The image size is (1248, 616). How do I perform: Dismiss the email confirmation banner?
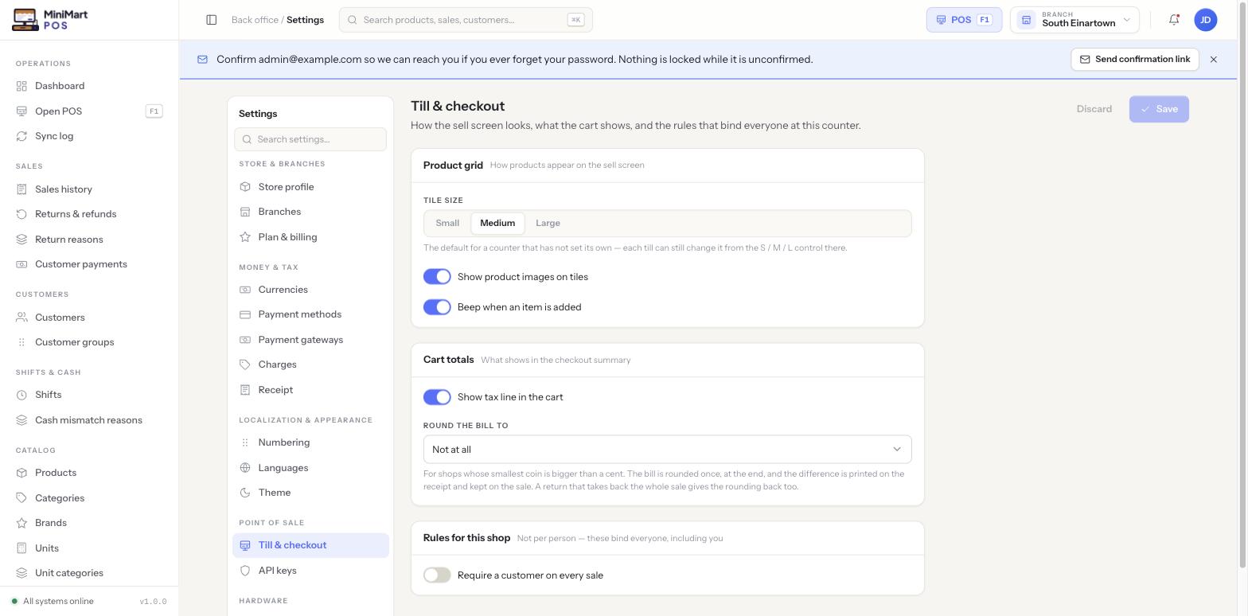click(x=1214, y=60)
